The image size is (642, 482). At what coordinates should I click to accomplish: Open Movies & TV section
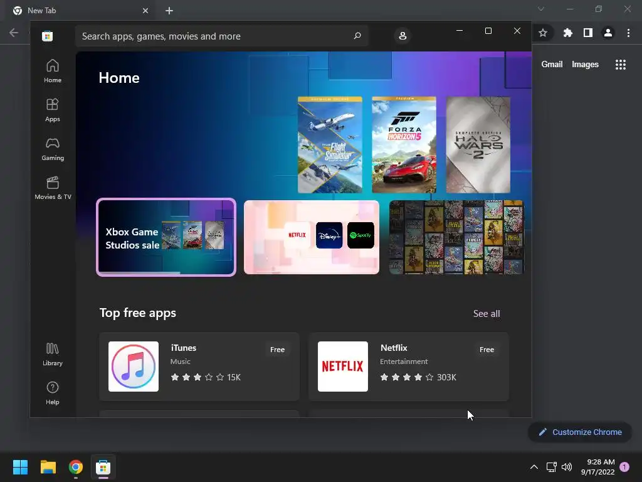coord(53,188)
